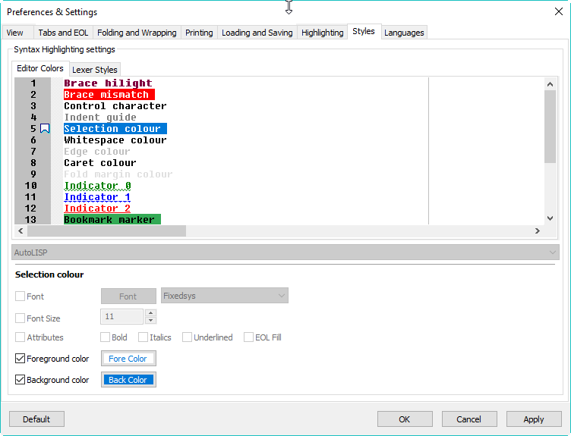This screenshot has height=436, width=571.
Task: Open the Folding and Wrapping tab
Action: 137,33
